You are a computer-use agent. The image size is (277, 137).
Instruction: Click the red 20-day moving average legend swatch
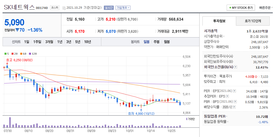(x=12, y=54)
